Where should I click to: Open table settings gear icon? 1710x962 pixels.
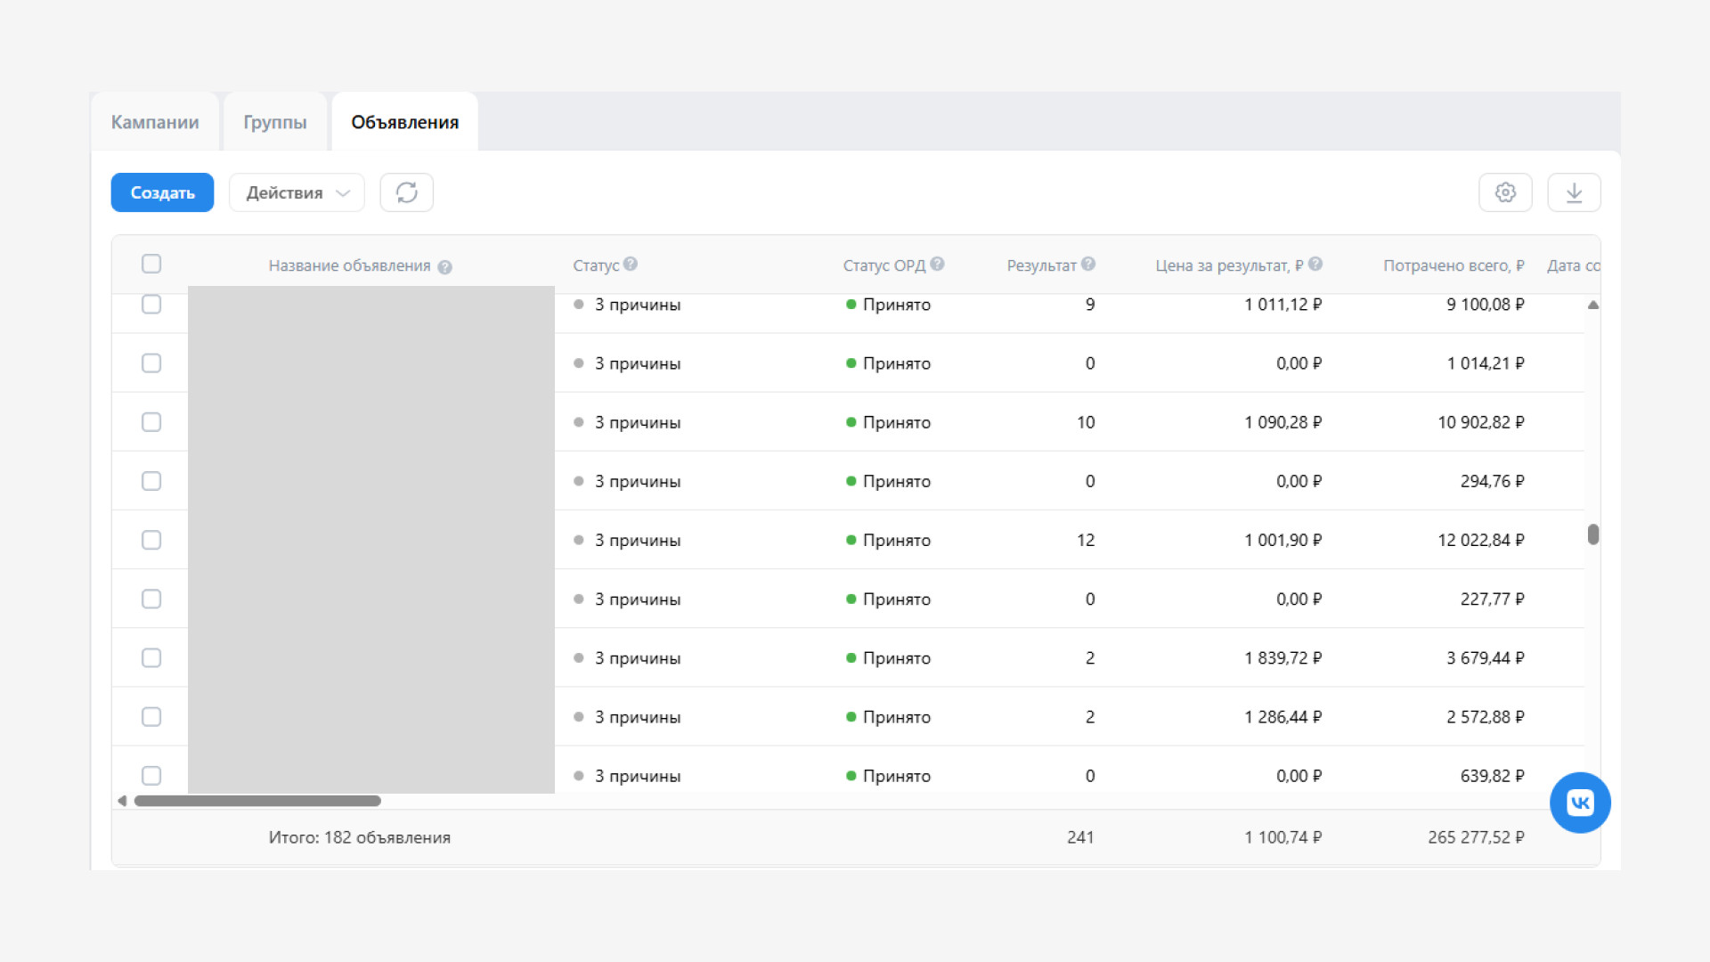coord(1505,192)
